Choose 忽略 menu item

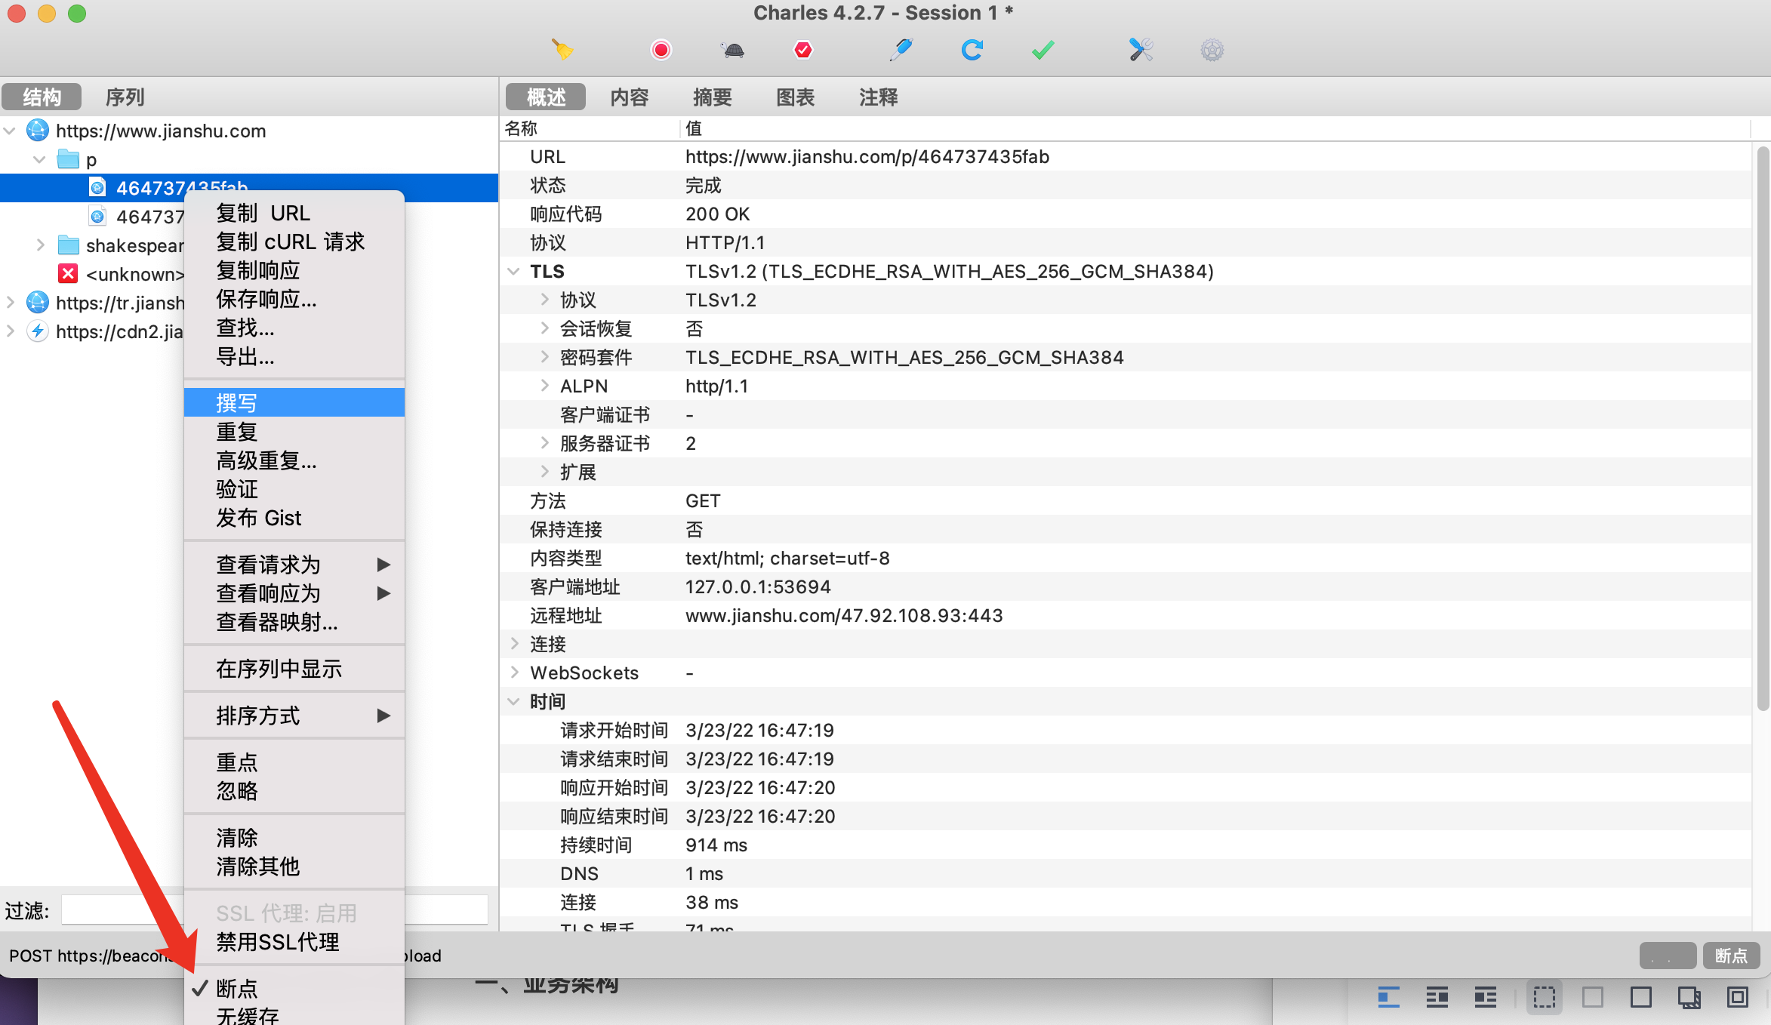point(294,791)
